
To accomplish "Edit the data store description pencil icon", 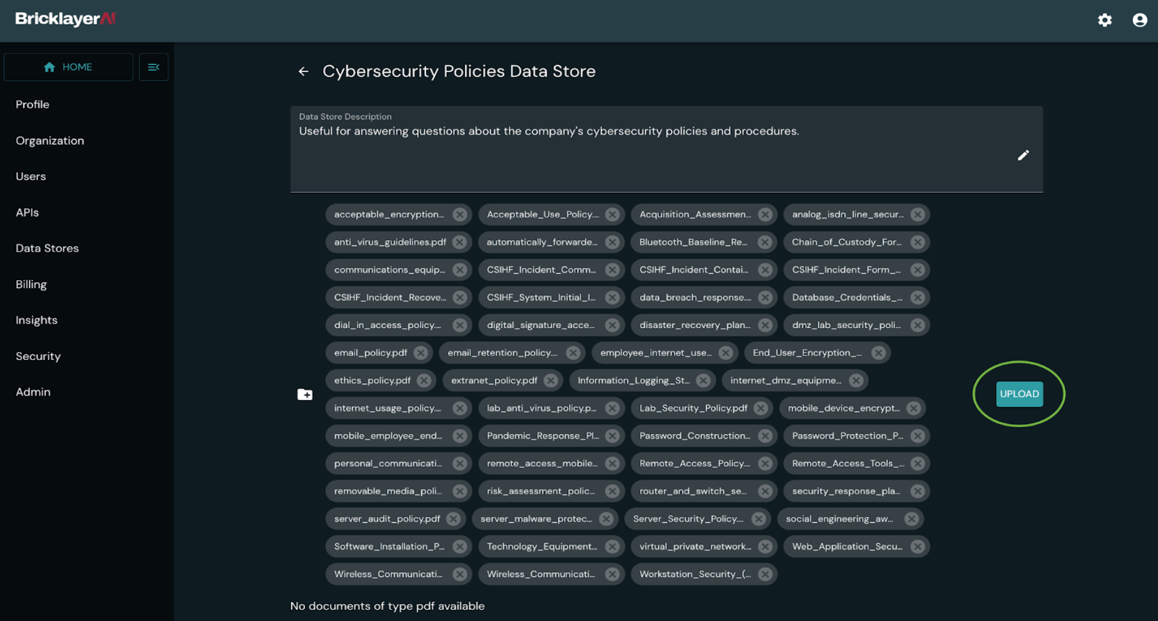I will (x=1023, y=155).
